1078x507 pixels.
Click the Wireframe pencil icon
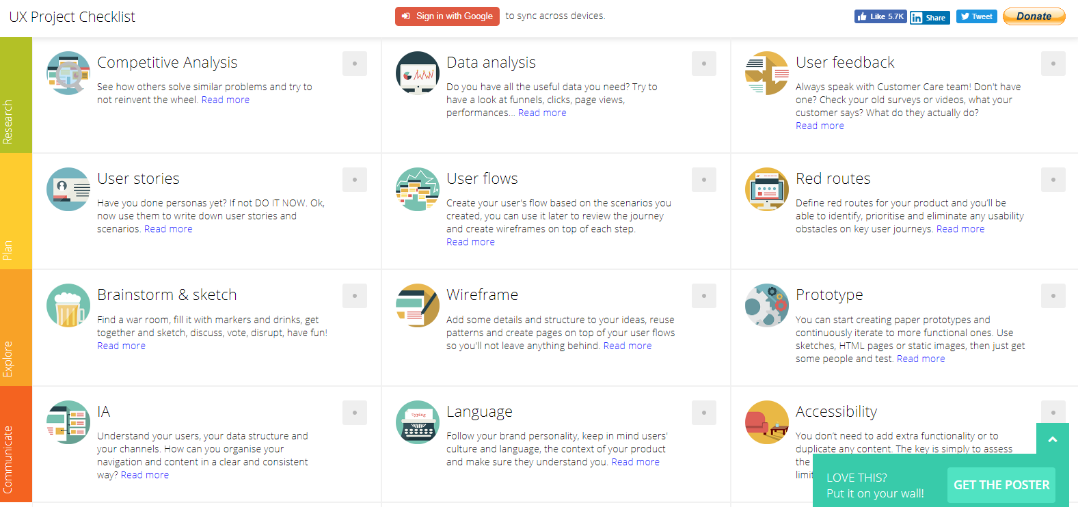(418, 305)
